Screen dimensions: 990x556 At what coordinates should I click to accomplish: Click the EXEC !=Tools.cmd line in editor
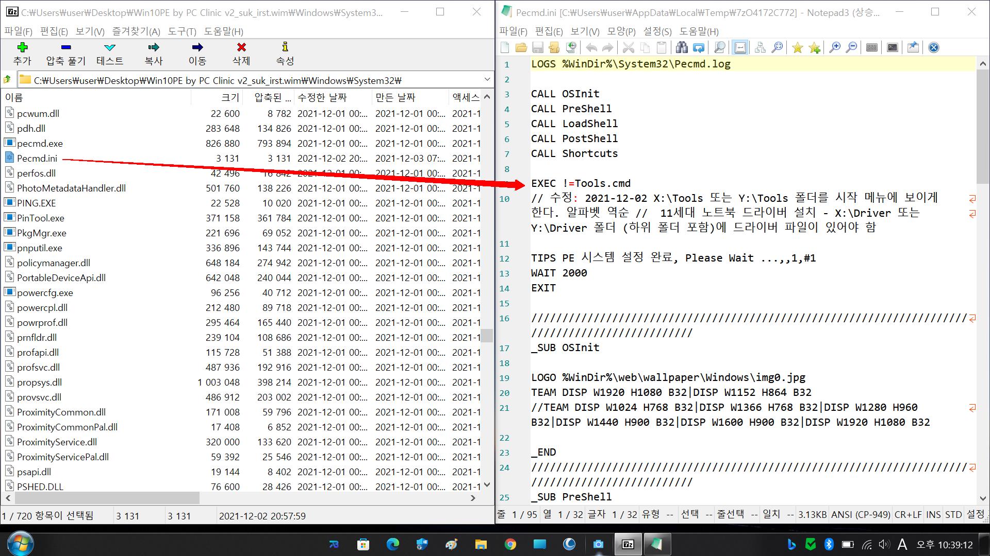(x=581, y=183)
